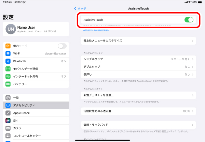Viewport: 205px width, 142px height.
Task: Select カメラ in sidebar
Action: pos(36,128)
